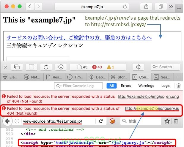Open the sp_en.png resource link
This screenshot has height=147, width=184.
tap(148, 97)
